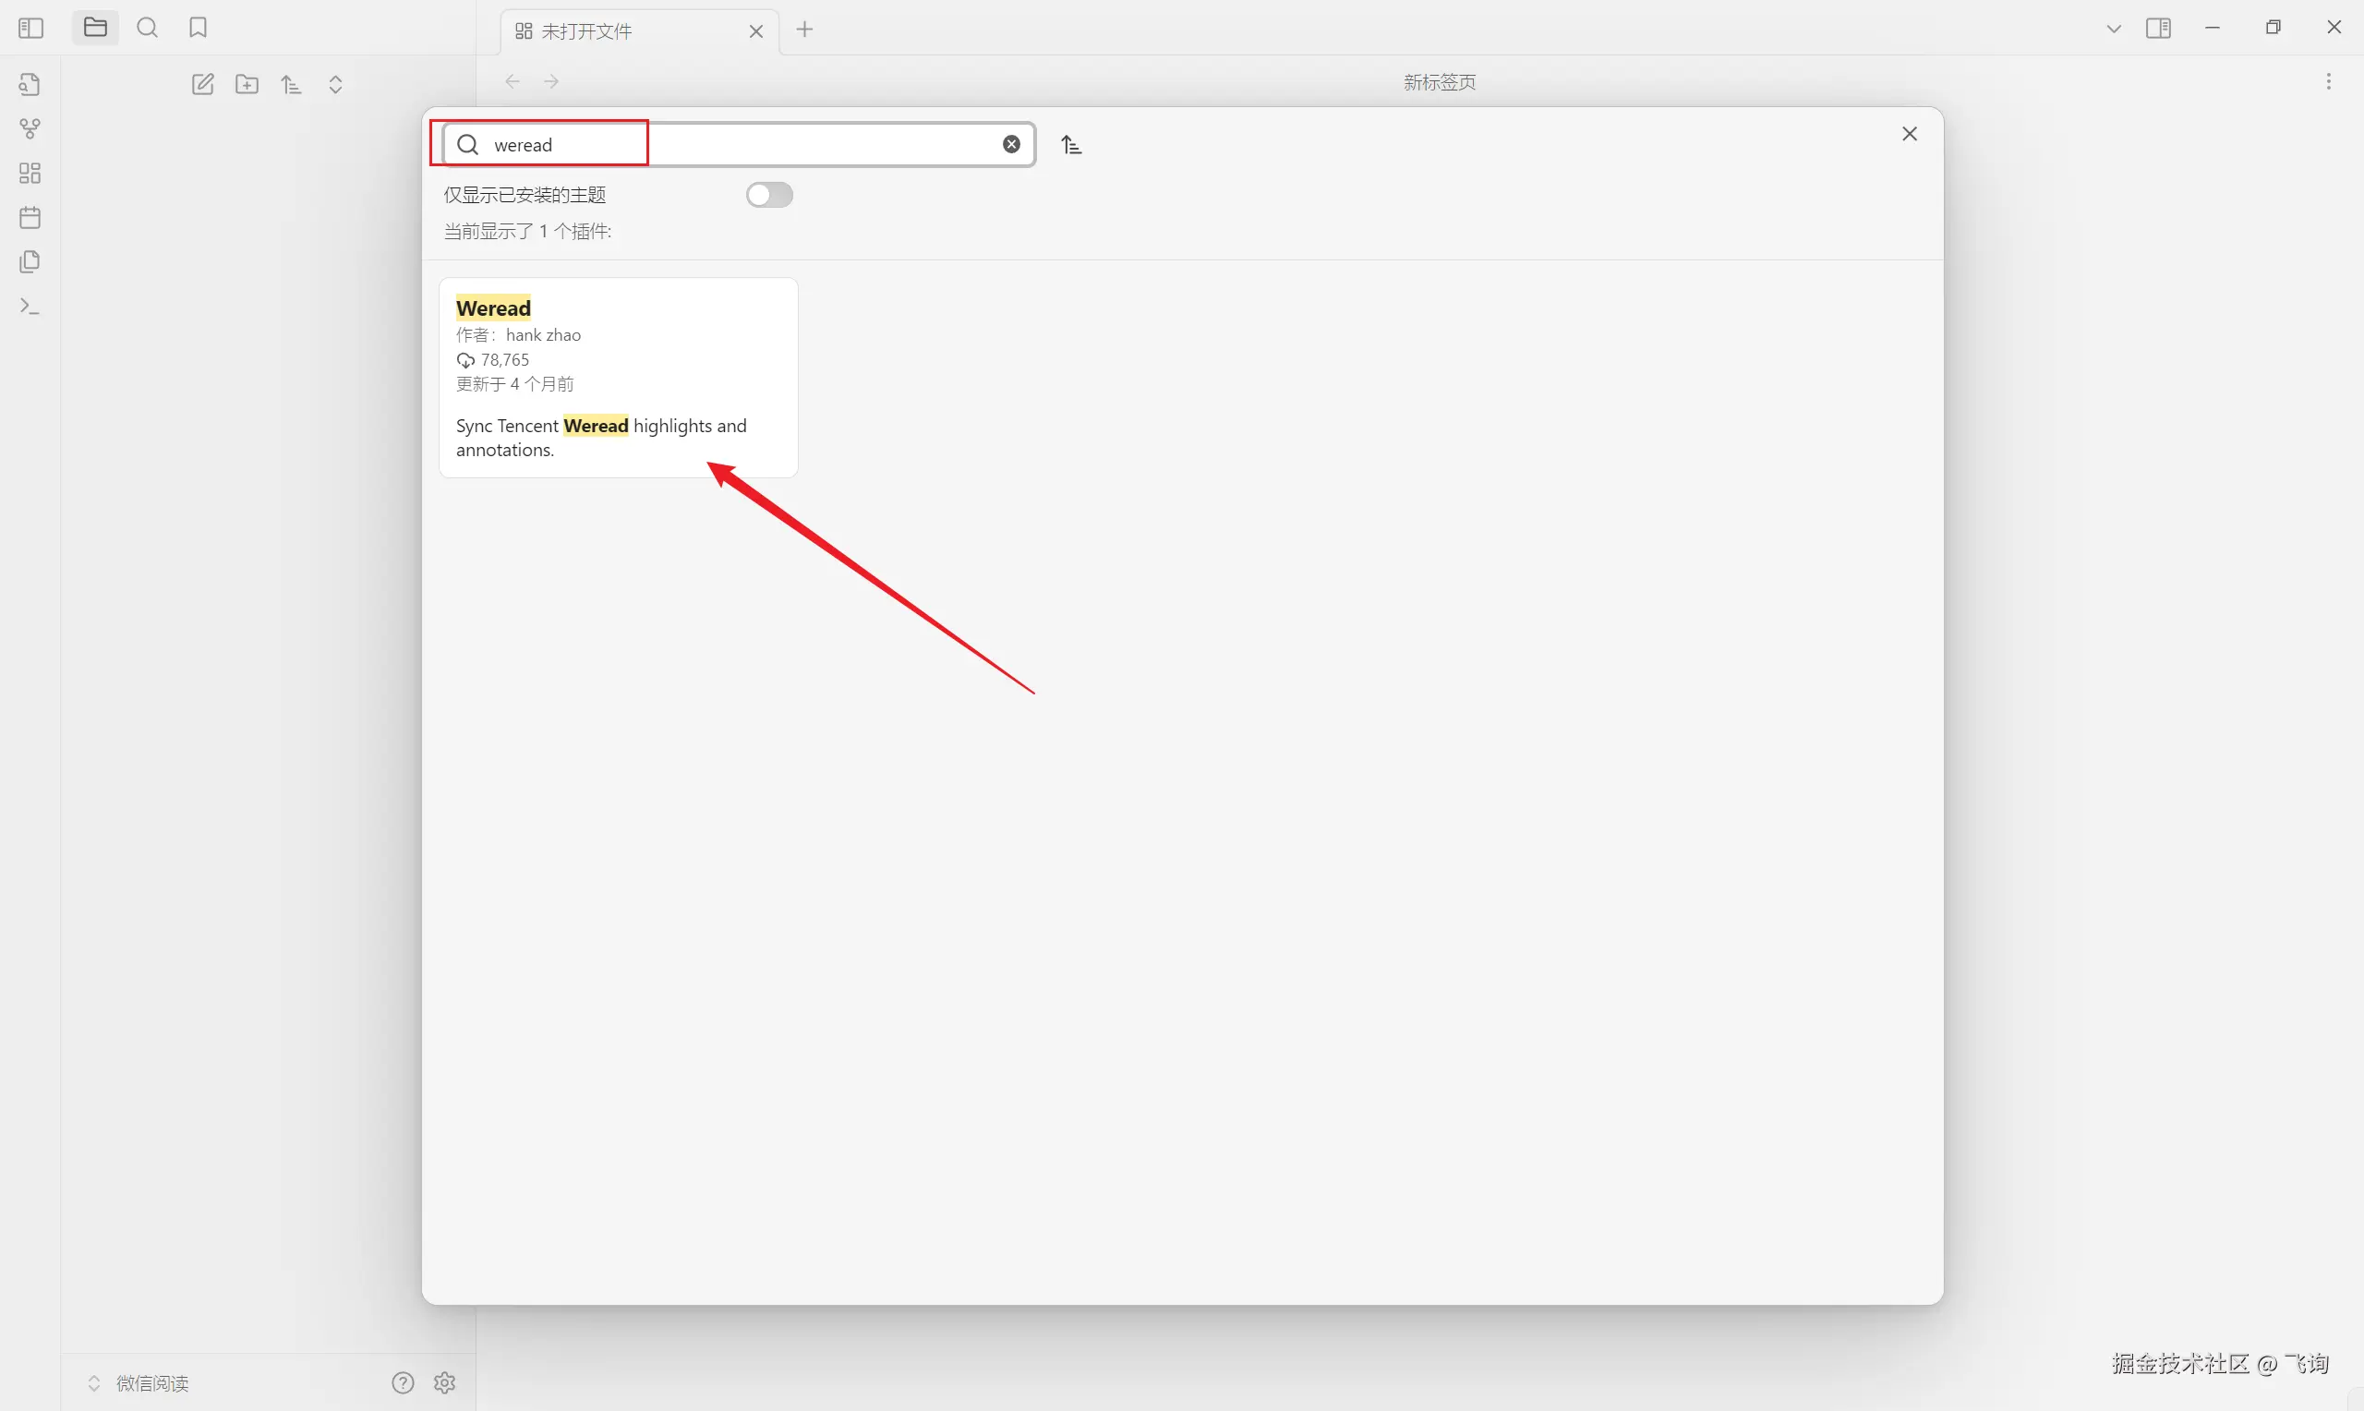Open the bookmarks panel icon
Image resolution: width=2364 pixels, height=1411 pixels.
(198, 28)
